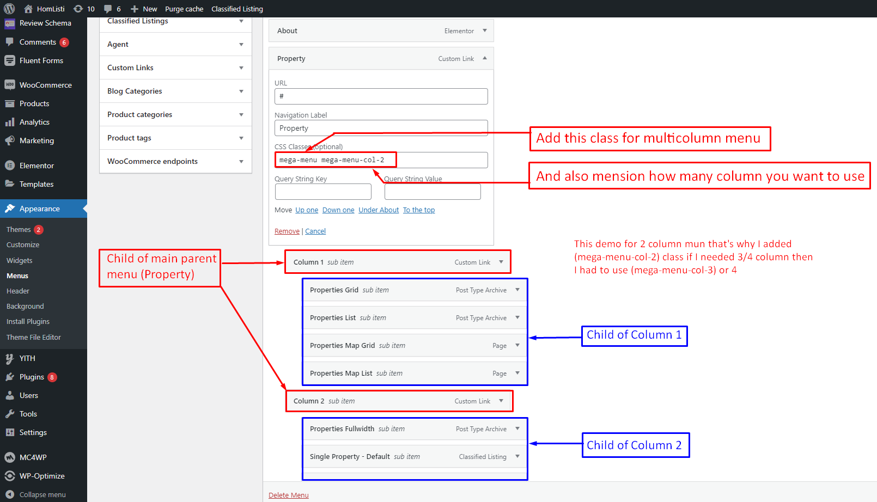Click the Appearance paintbrush icon
The height and width of the screenshot is (502, 877).
10,209
